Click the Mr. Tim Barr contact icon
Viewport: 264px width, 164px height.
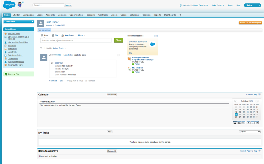coord(129,69)
